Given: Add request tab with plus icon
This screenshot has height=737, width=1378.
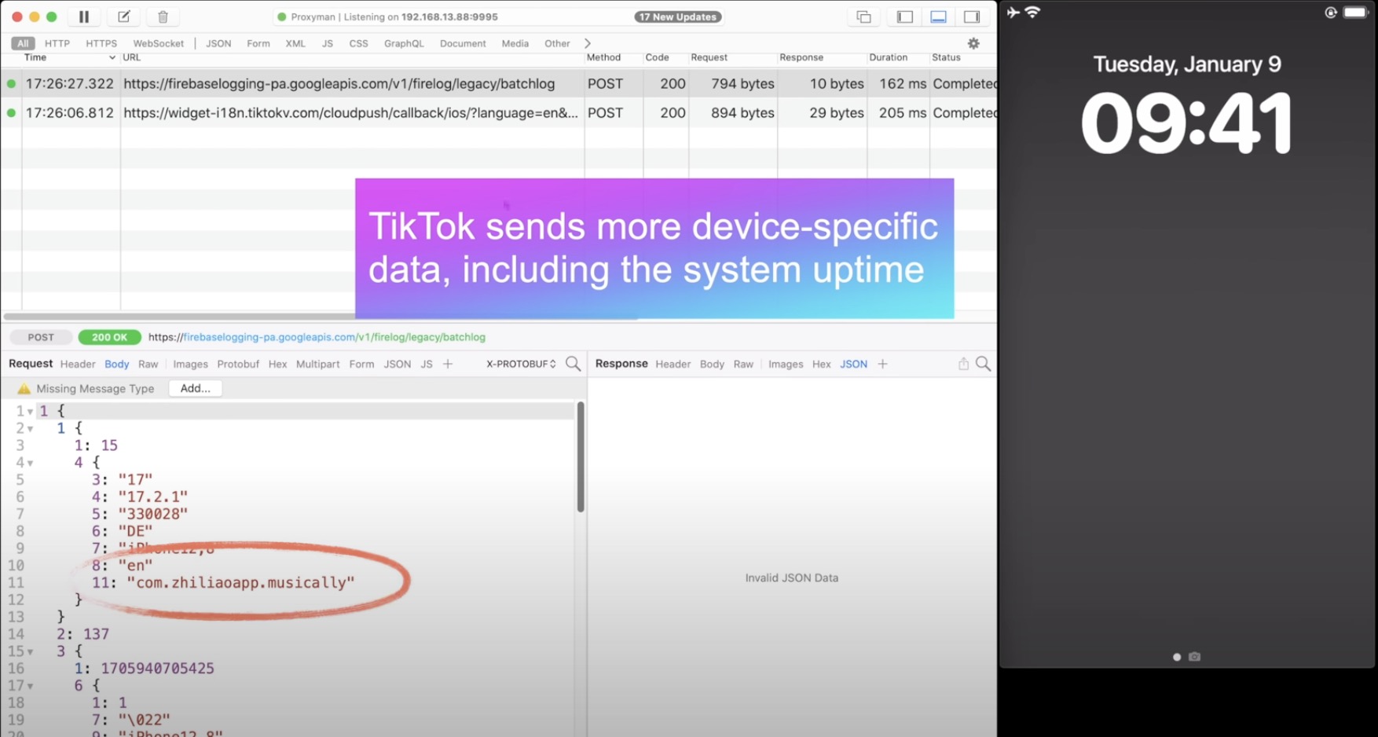Looking at the screenshot, I should 448,364.
